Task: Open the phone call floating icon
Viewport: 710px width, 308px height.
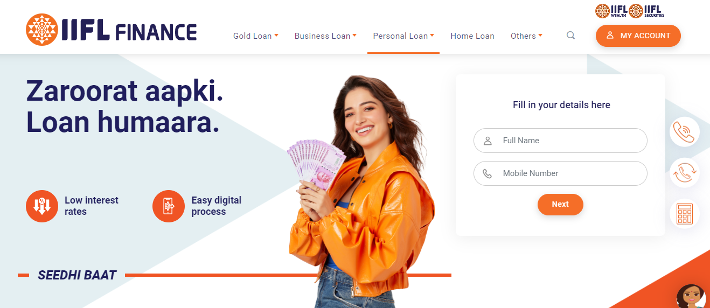Action: (x=685, y=132)
